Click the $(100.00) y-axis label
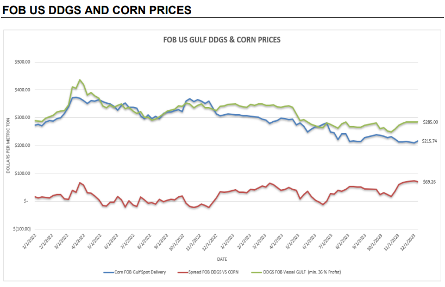 [x=22, y=229]
